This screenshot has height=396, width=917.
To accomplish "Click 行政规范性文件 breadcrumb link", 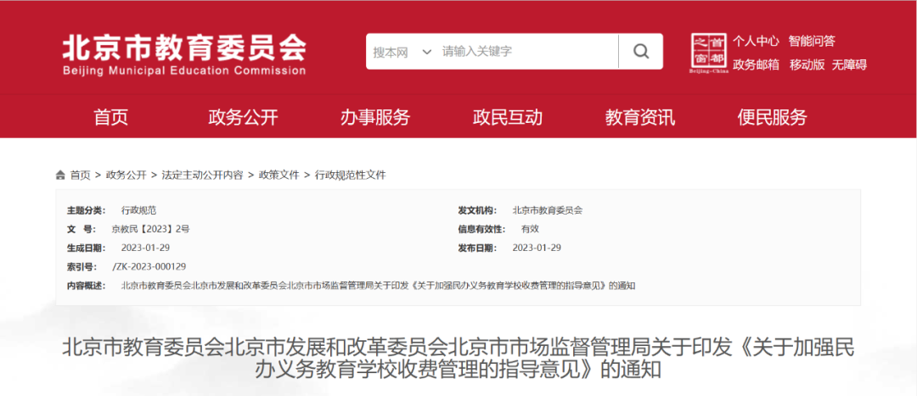I will click(x=351, y=176).
